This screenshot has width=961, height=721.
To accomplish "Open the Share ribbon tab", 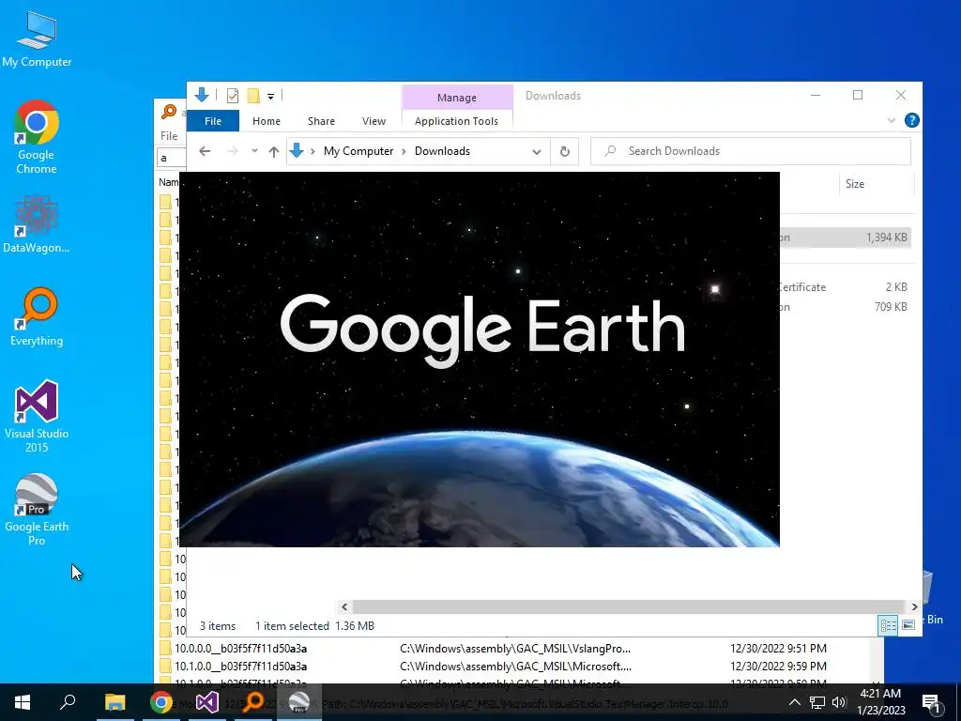I will pyautogui.click(x=321, y=121).
